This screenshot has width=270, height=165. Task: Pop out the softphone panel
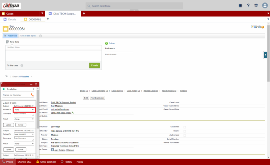[x=36, y=84]
